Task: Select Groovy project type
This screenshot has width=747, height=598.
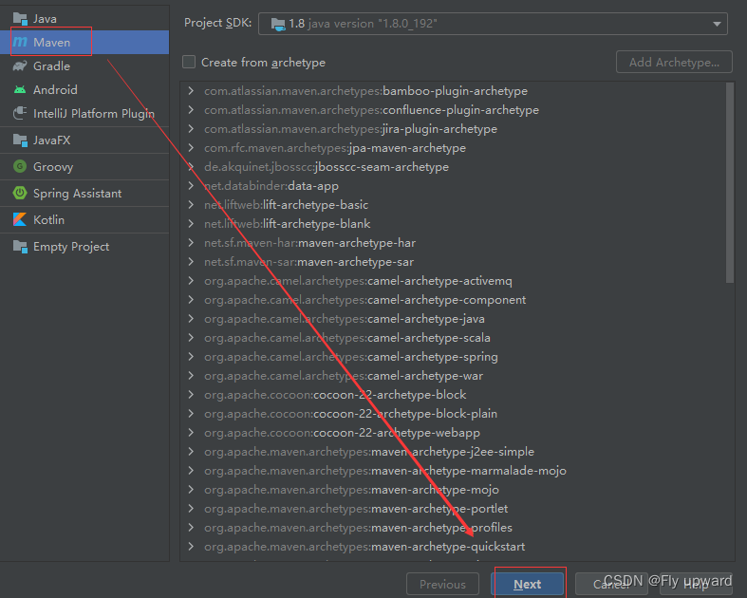Action: coord(84,167)
